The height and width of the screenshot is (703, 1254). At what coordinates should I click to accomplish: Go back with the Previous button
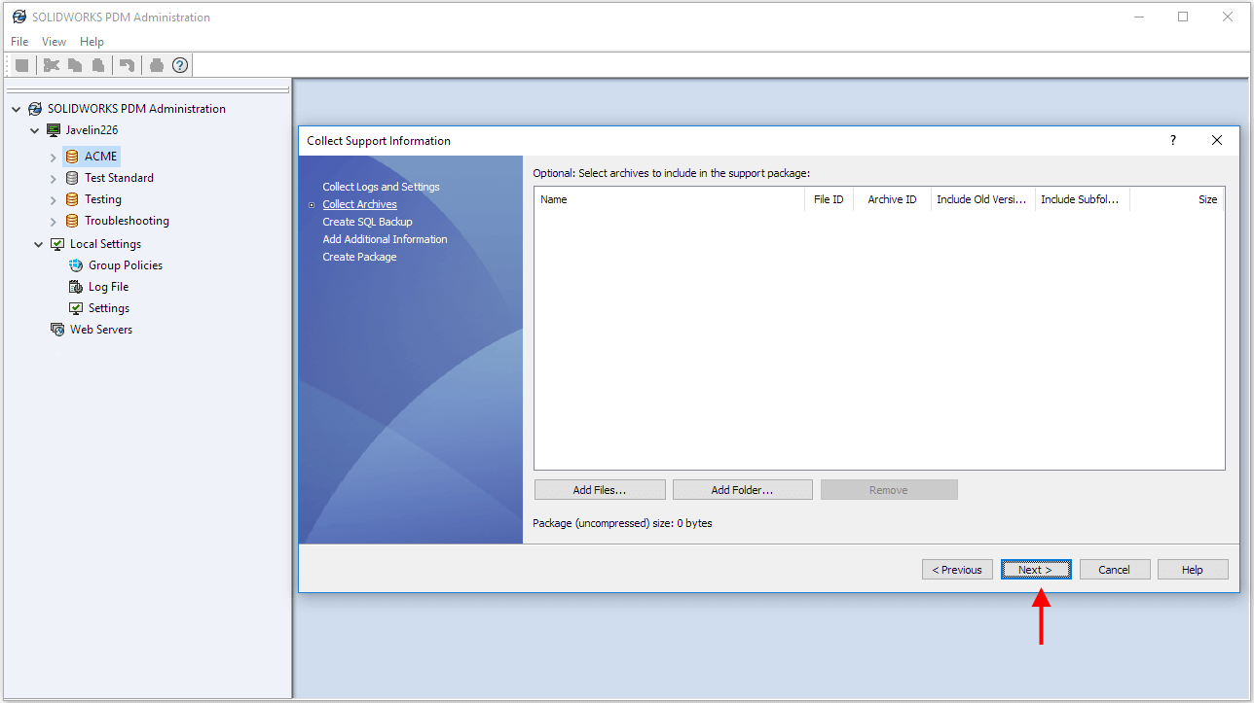[957, 570]
